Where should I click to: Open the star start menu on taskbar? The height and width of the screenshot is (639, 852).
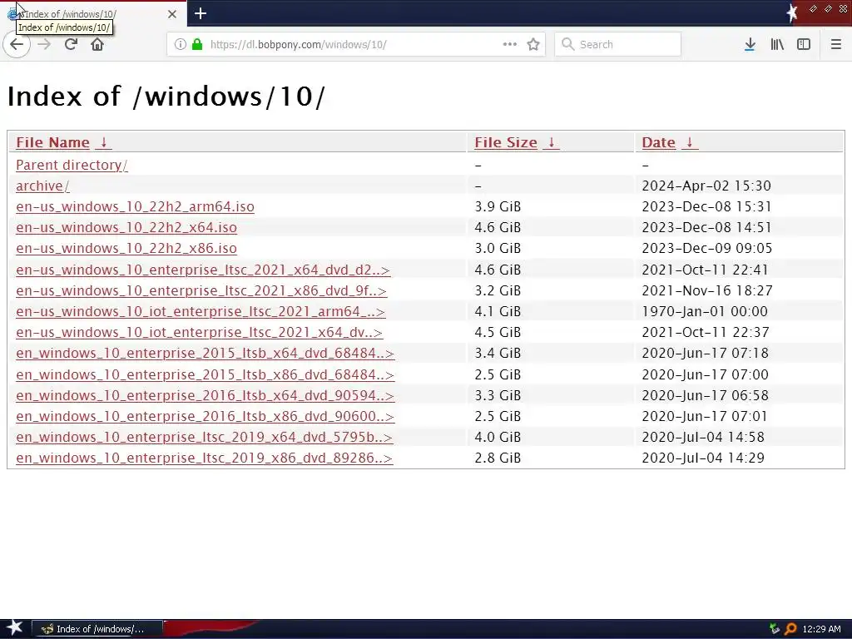point(14,628)
